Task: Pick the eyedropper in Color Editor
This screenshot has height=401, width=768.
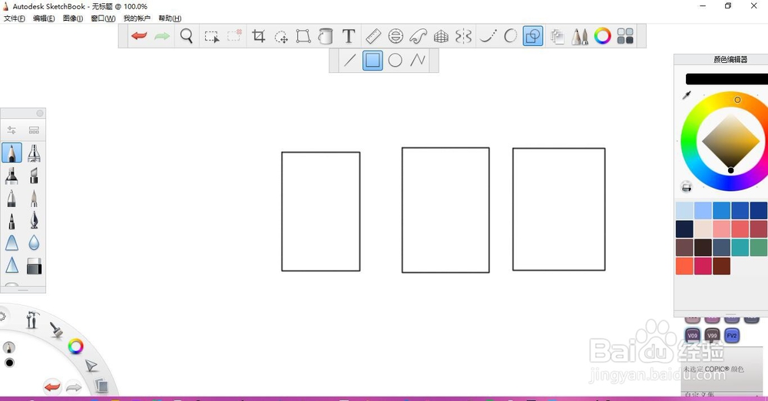Action: pyautogui.click(x=687, y=95)
